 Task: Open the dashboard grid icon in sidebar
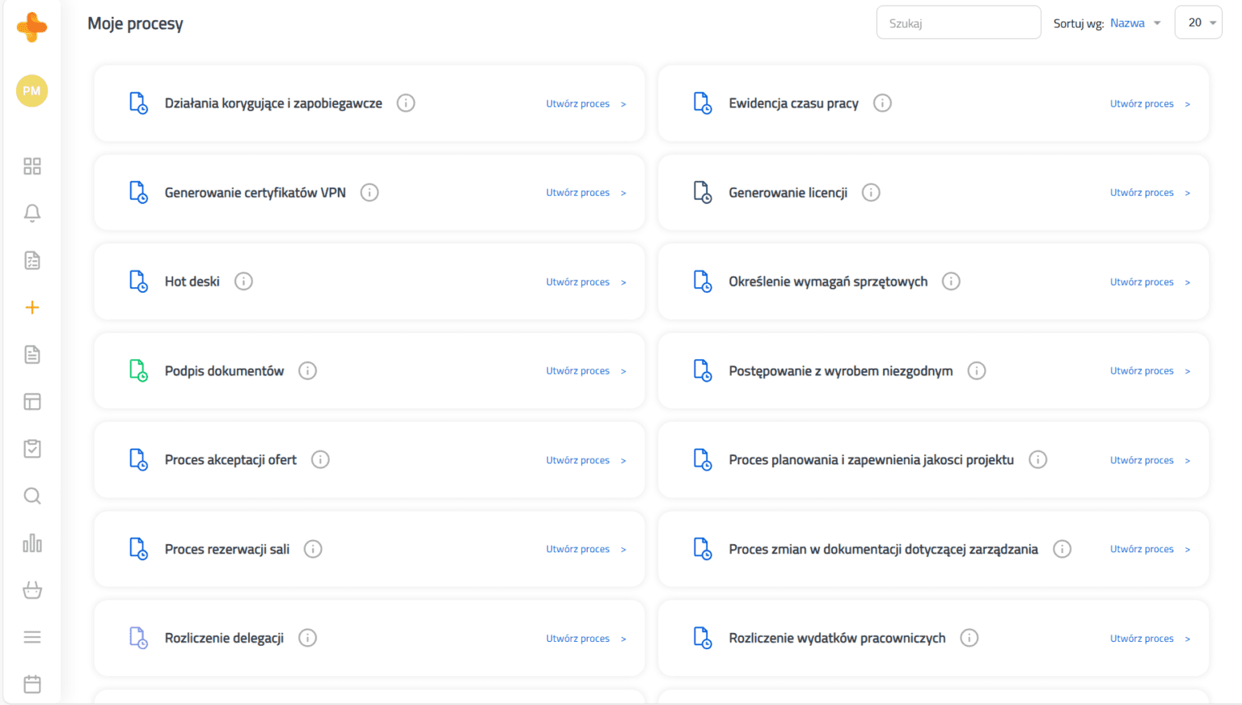pos(32,166)
